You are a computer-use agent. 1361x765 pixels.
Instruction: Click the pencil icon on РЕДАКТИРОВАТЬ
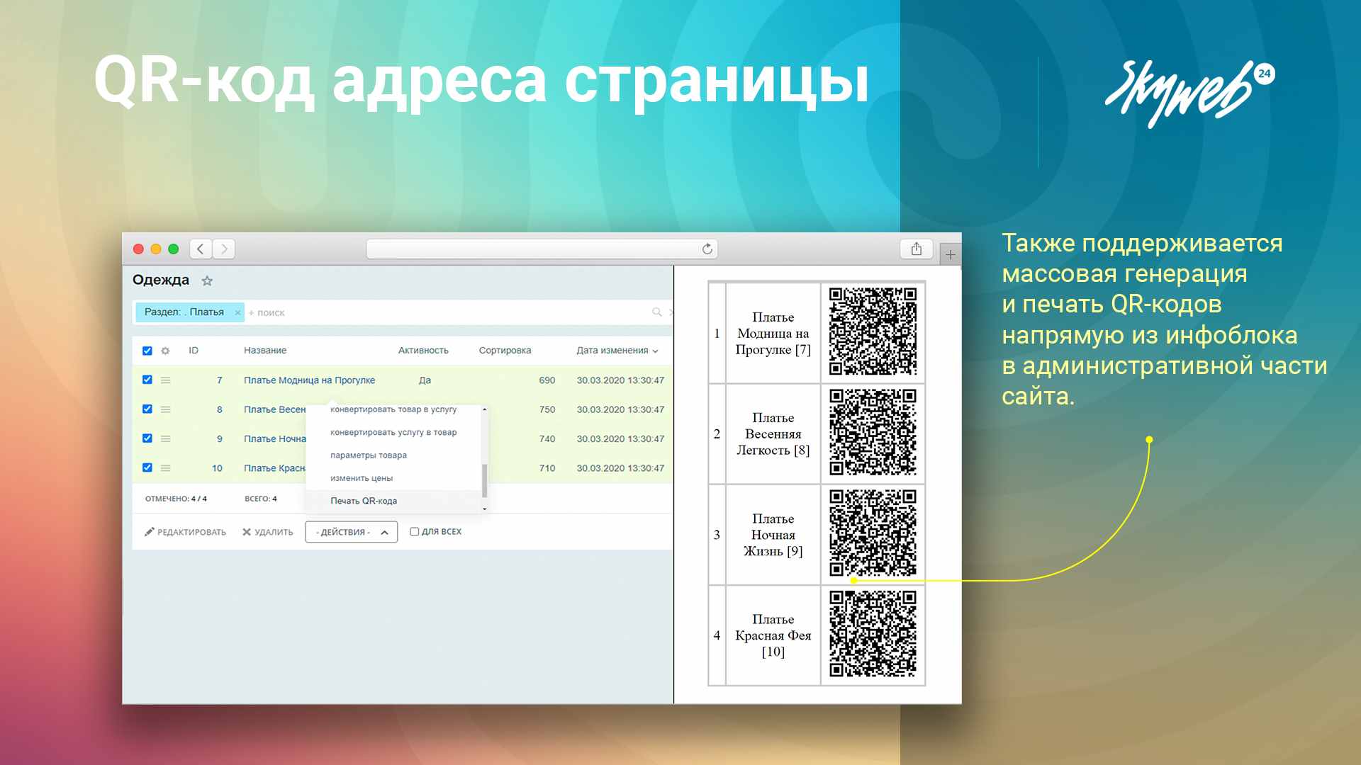[x=148, y=531]
